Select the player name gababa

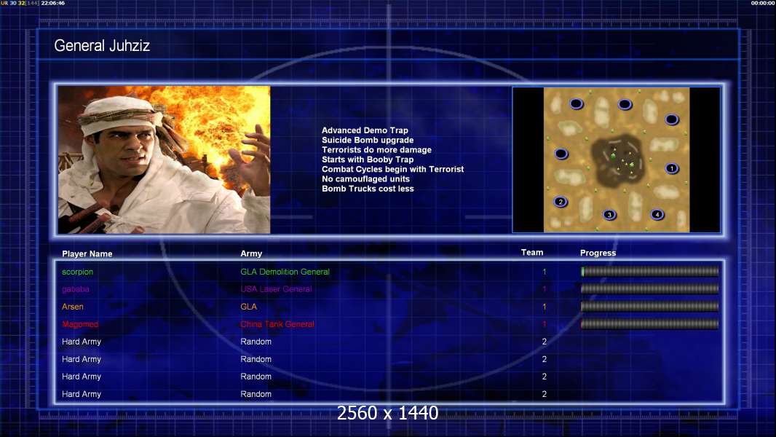(76, 289)
